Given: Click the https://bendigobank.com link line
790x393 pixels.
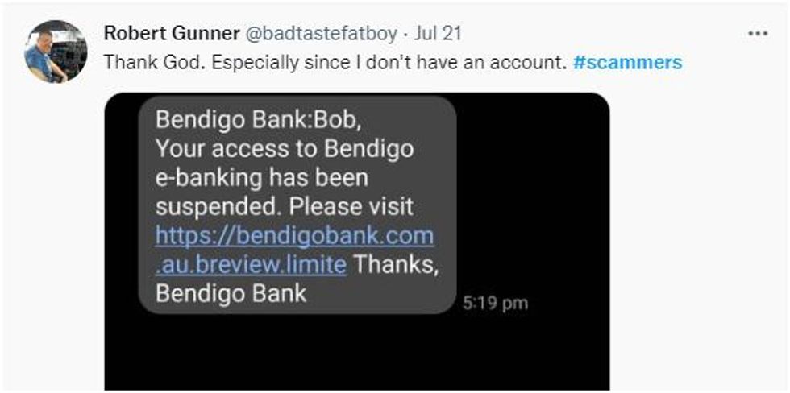Looking at the screenshot, I should (x=294, y=236).
